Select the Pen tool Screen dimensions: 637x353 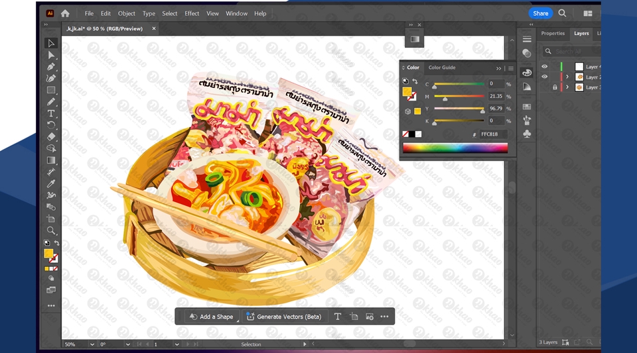coord(51,66)
